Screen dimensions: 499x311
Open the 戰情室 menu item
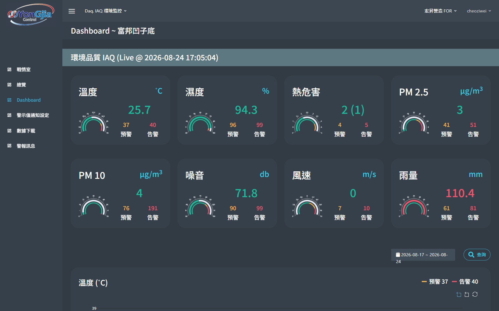click(24, 70)
